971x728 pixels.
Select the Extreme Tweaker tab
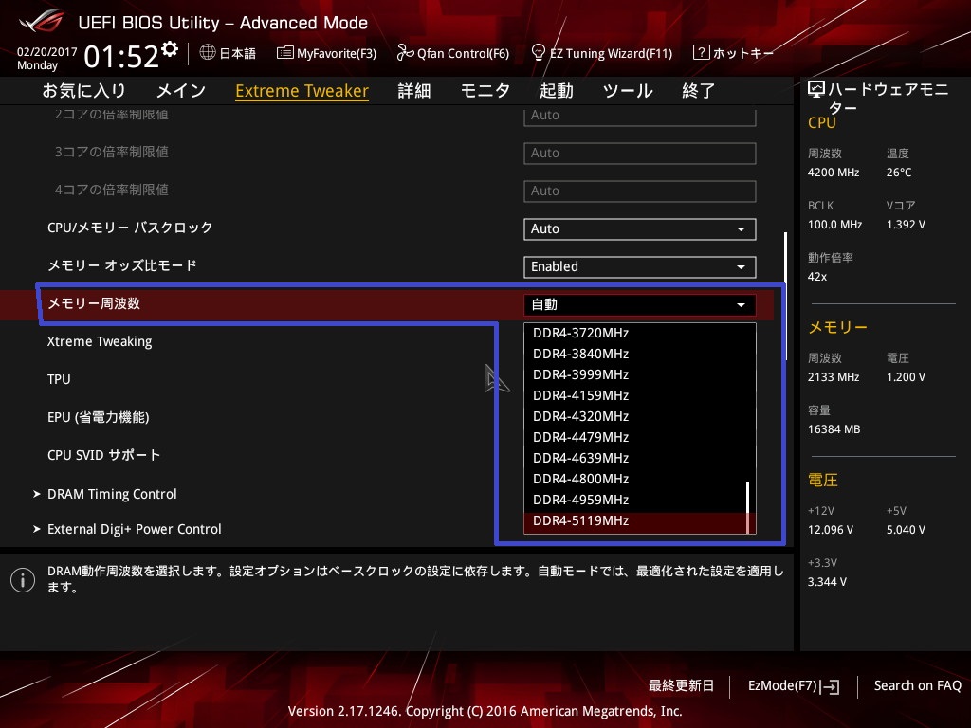(302, 91)
